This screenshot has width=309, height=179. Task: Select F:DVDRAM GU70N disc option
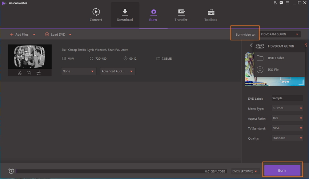point(279,46)
